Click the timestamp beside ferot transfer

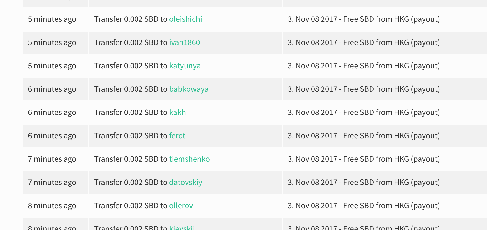52,136
